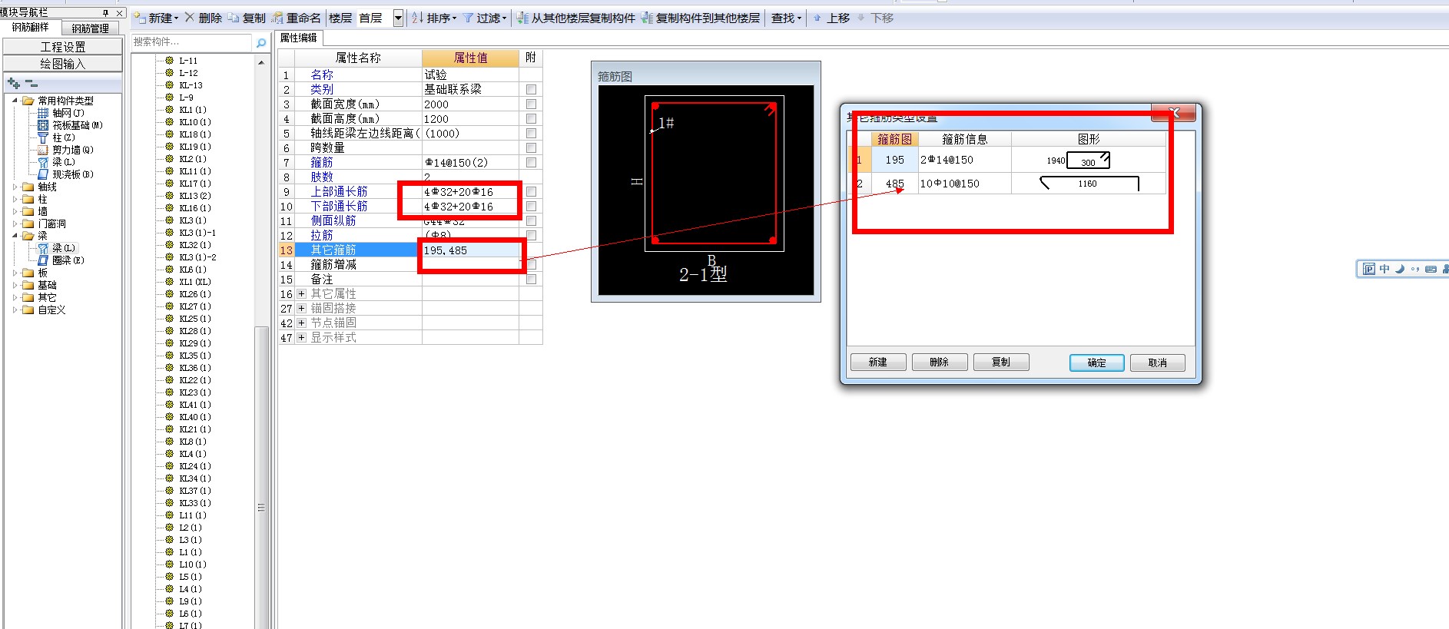Select 剪力墙(Q) tree item

(65, 150)
